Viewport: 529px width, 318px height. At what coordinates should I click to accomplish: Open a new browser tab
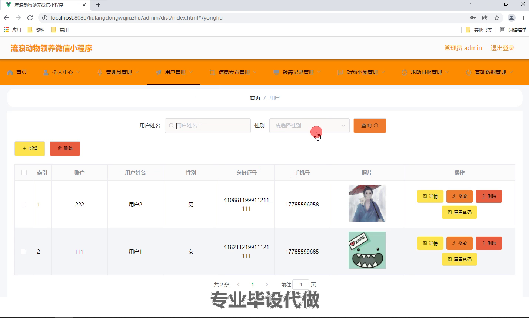tap(98, 5)
